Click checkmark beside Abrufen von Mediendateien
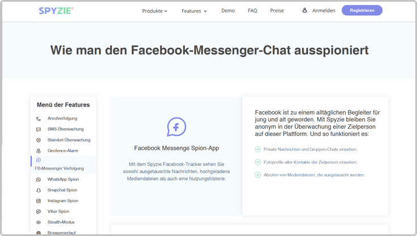This screenshot has width=417, height=236. tap(258, 175)
